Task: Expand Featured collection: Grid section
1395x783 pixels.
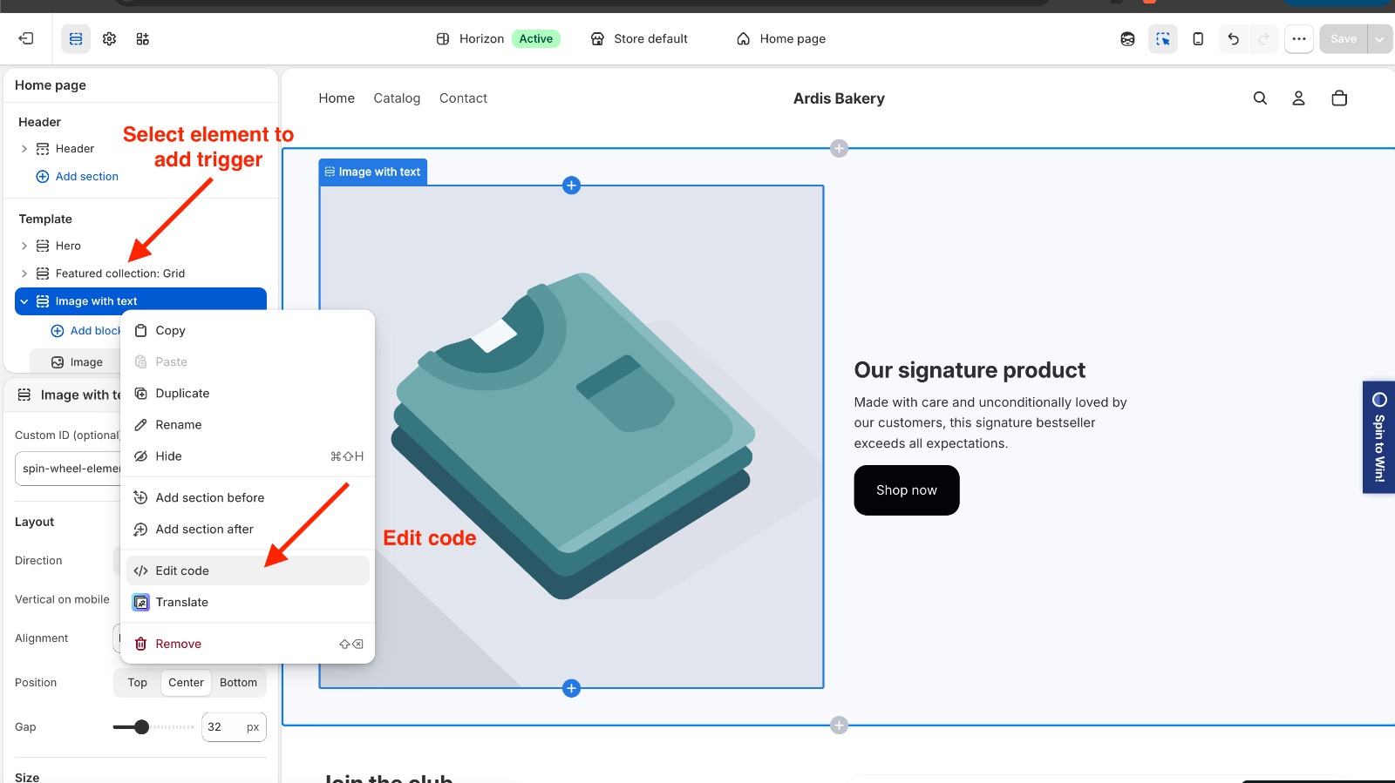Action: click(24, 273)
